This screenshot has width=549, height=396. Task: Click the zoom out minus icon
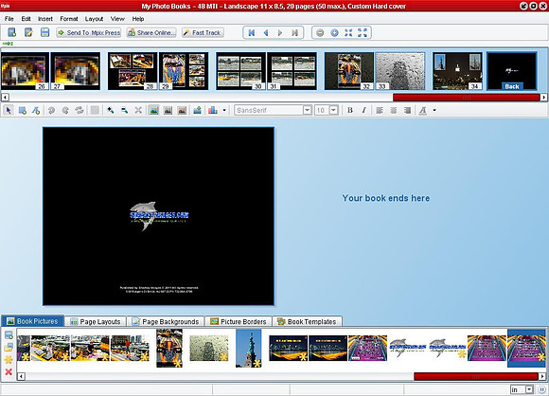(320, 32)
